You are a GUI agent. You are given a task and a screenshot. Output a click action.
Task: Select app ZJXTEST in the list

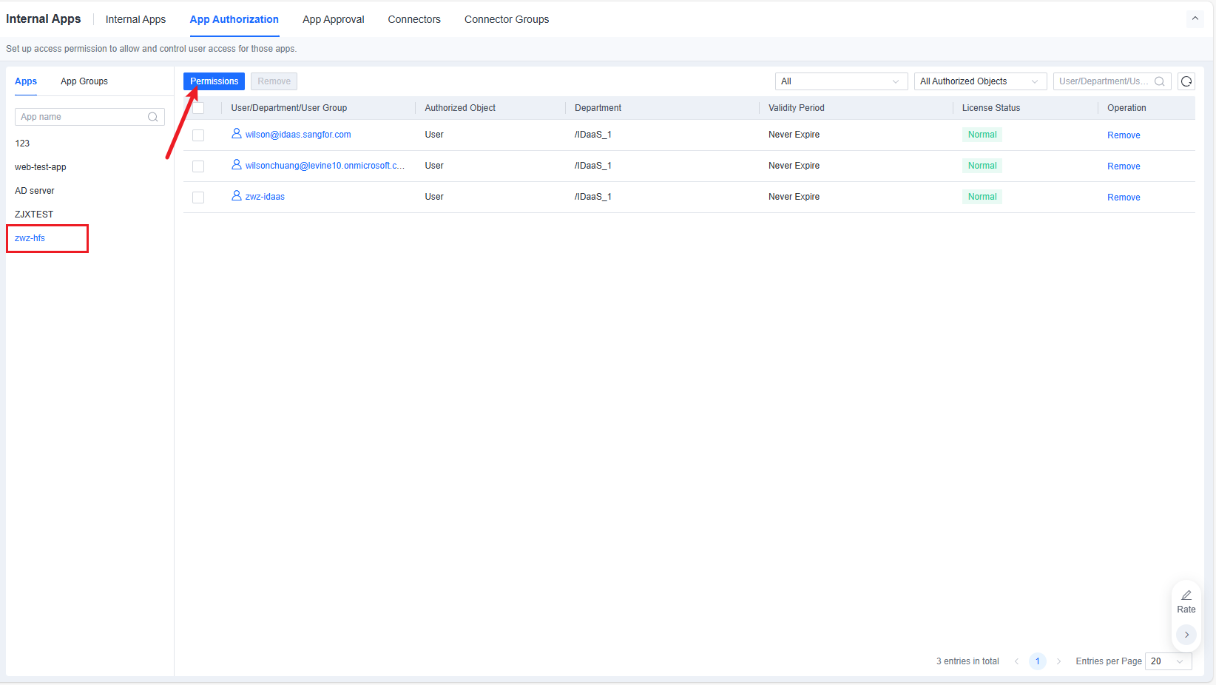pos(34,215)
